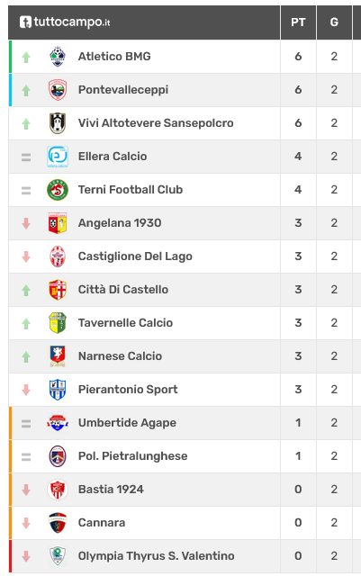
Task: Open the Vivi Altotevere Sansepolcro team page
Action: [x=156, y=123]
